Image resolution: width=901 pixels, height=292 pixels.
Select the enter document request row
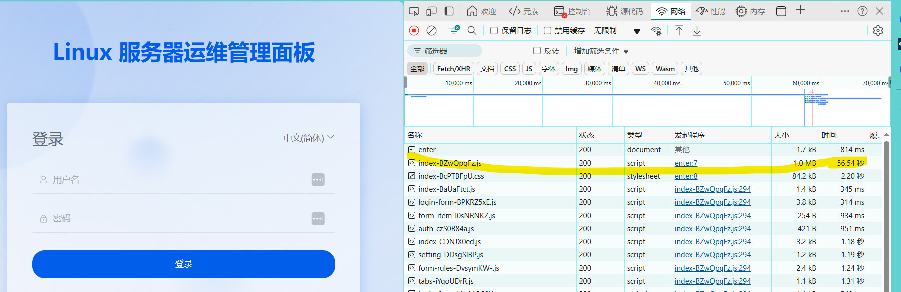643,150
